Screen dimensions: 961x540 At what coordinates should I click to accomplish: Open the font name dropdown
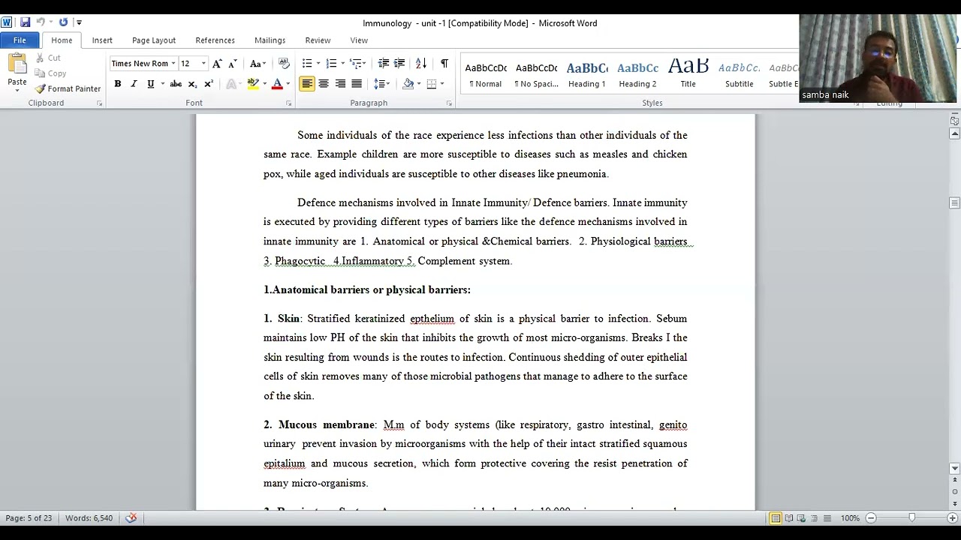173,64
